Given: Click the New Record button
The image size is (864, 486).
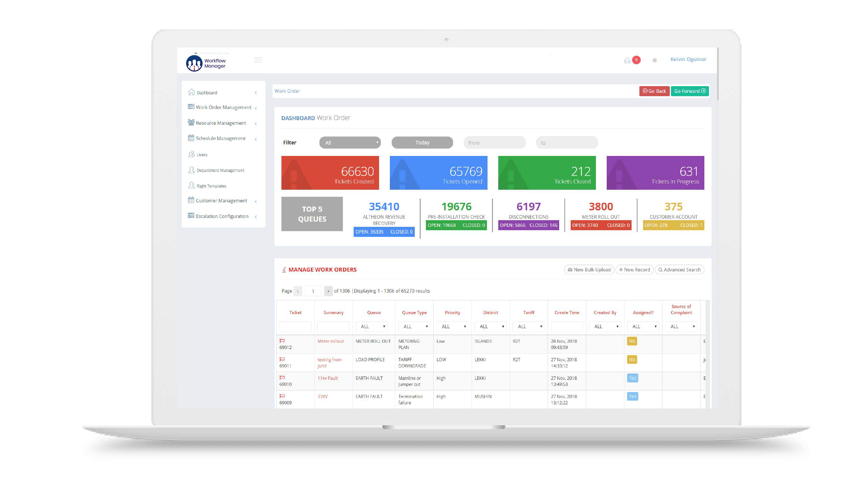Looking at the screenshot, I should [x=634, y=270].
